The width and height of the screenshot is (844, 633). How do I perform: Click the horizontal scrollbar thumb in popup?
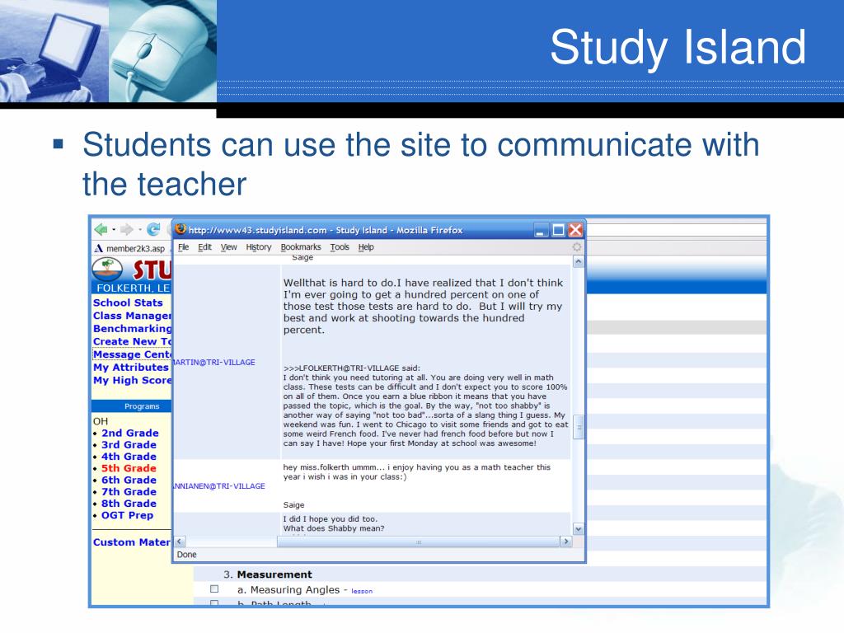tap(418, 542)
